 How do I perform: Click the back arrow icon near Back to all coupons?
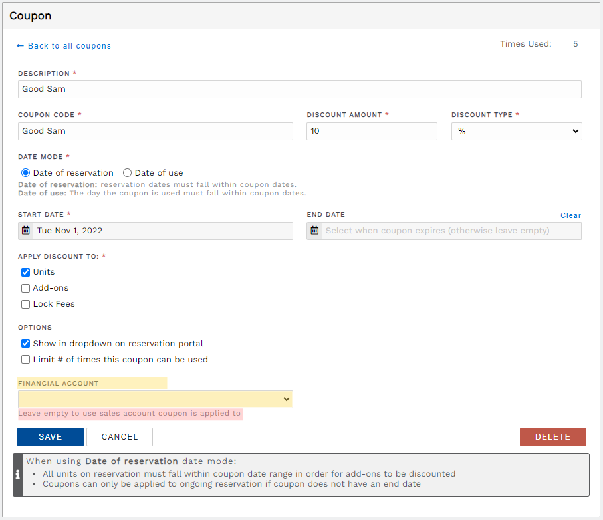(20, 45)
